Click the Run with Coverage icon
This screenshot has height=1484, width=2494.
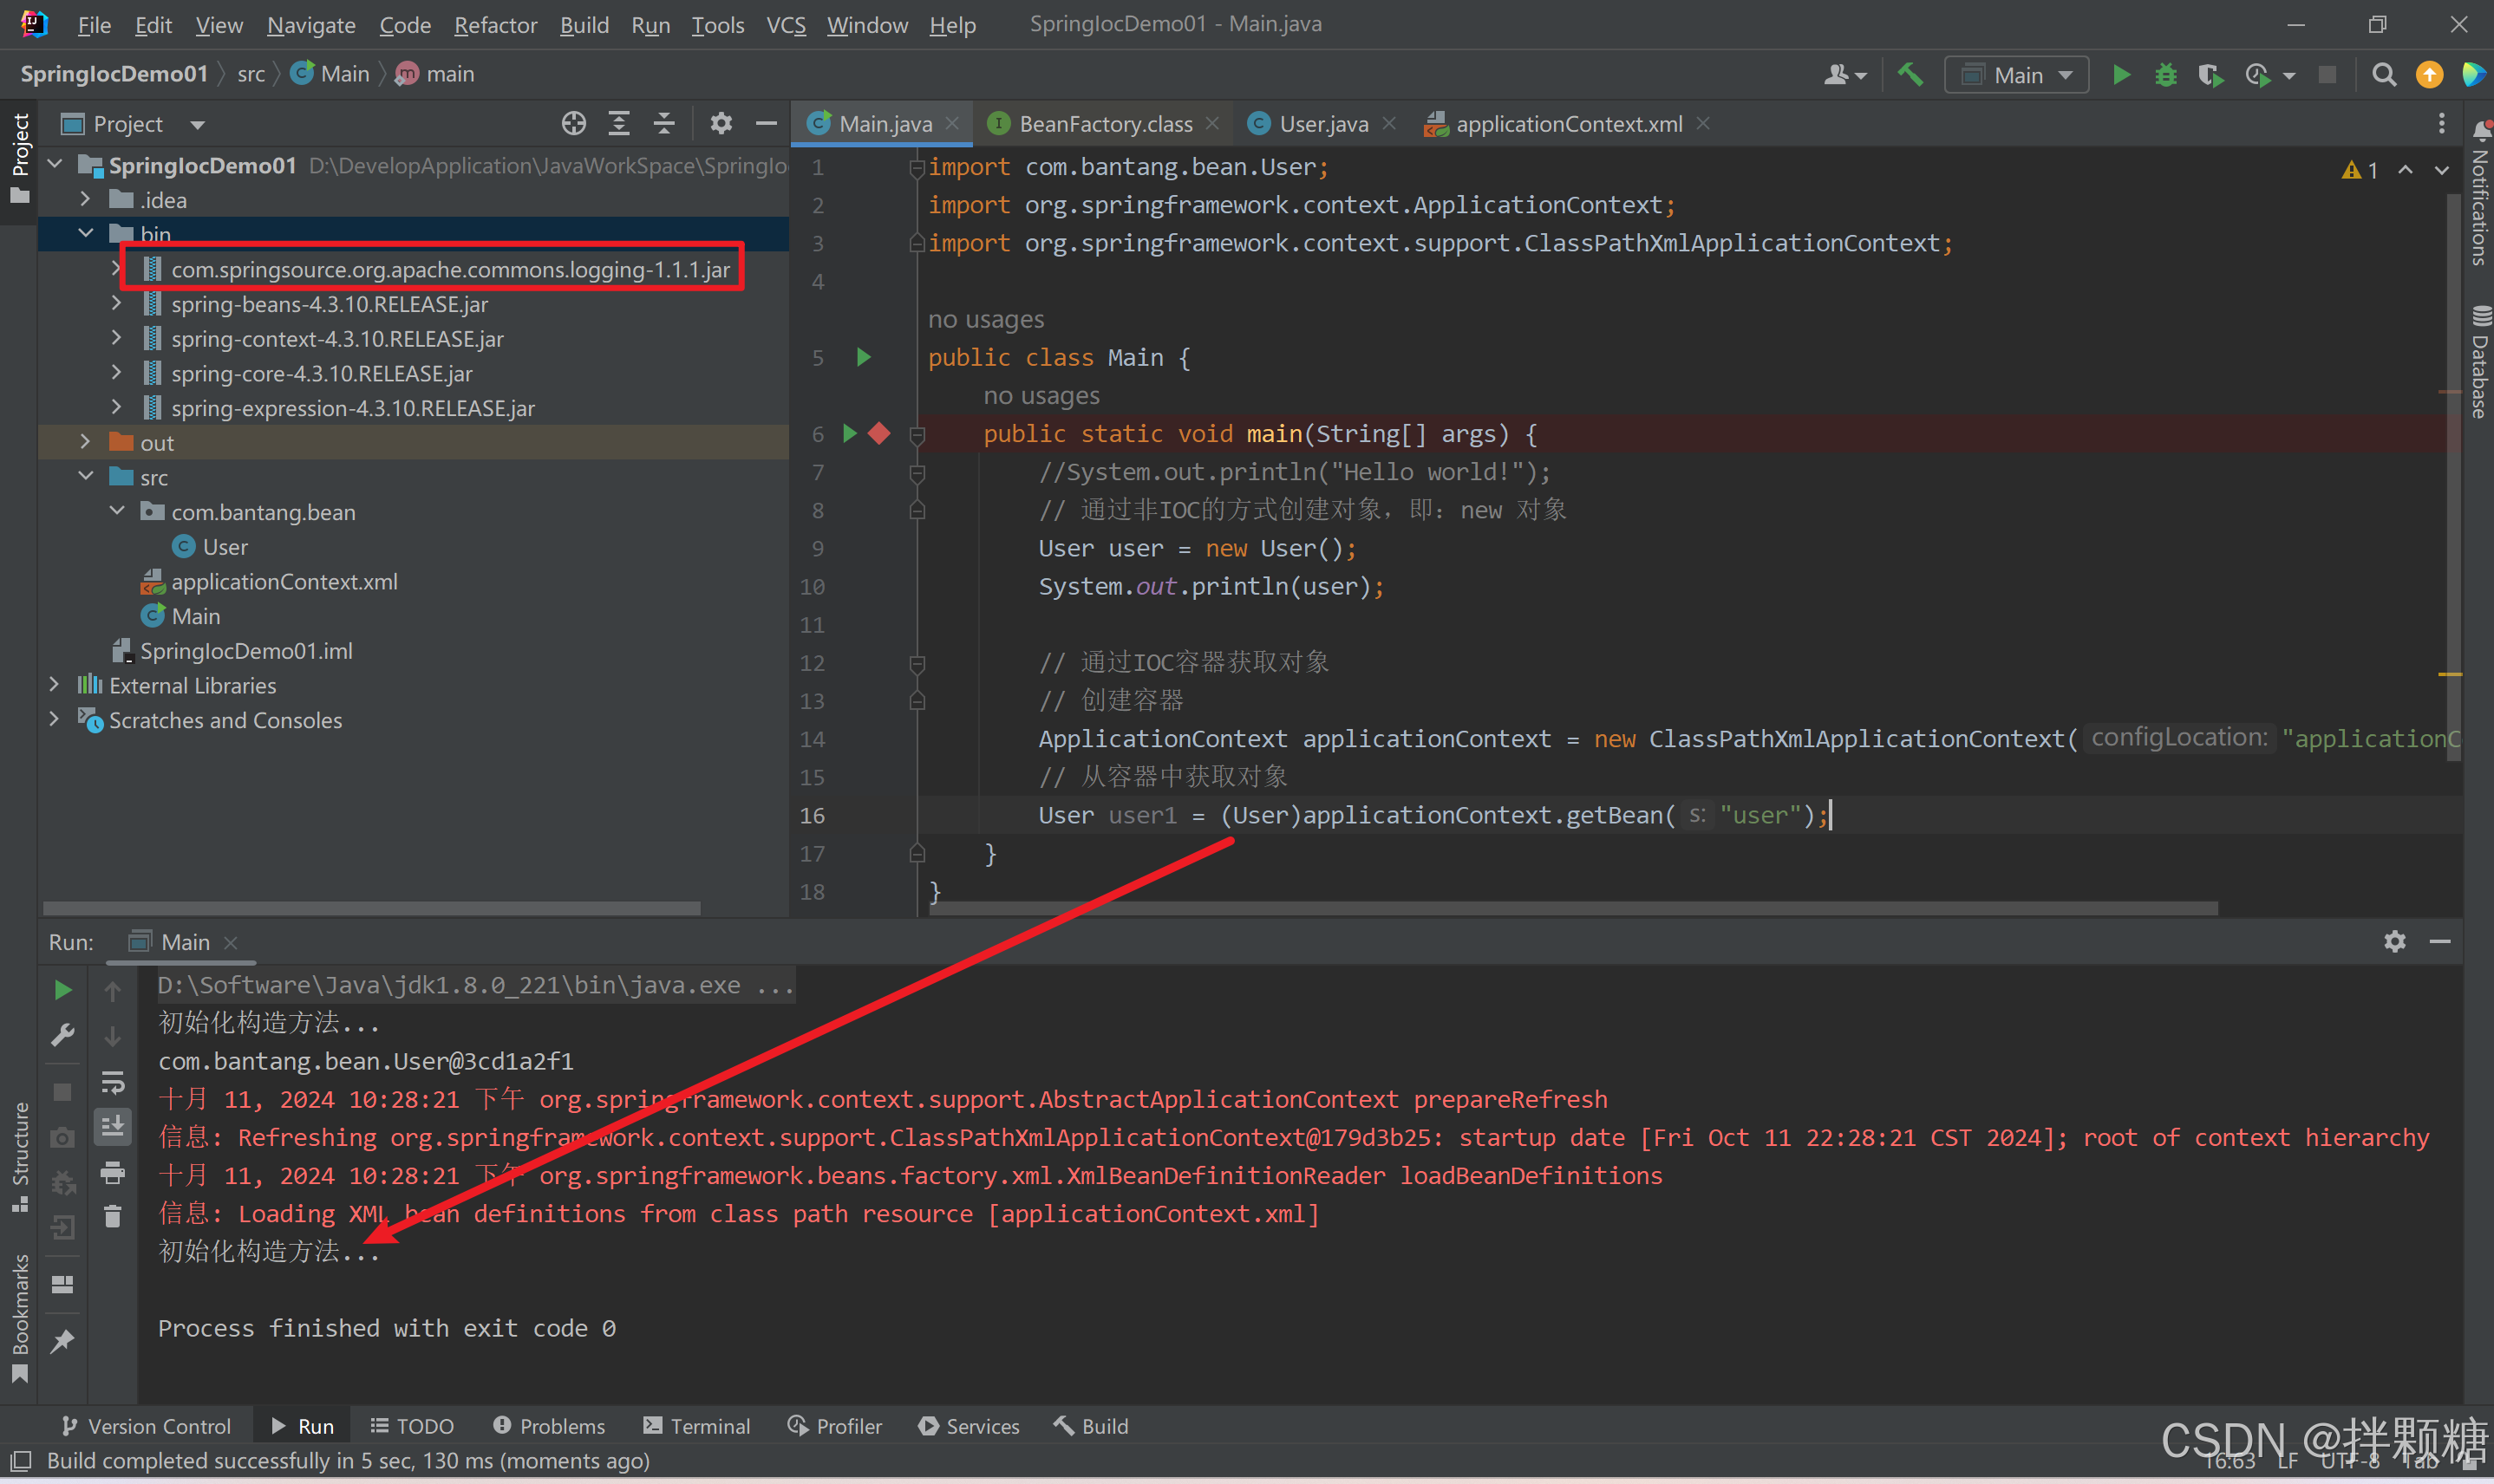click(x=2210, y=76)
